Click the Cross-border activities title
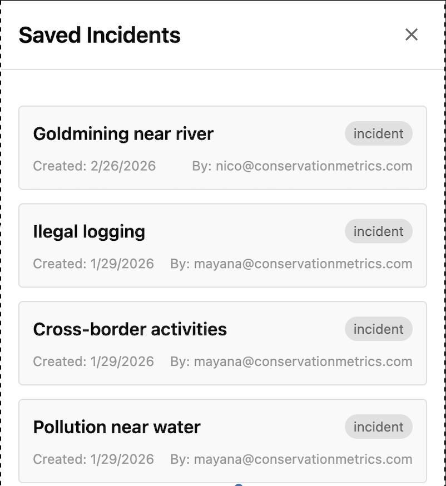The height and width of the screenshot is (486, 446). pos(130,329)
